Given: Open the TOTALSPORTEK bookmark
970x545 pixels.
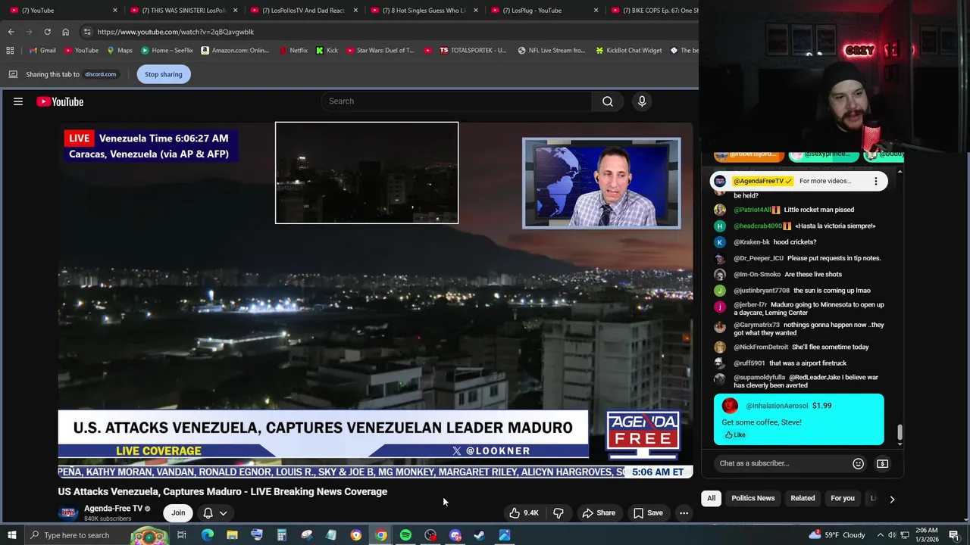Looking at the screenshot, I should pyautogui.click(x=473, y=51).
